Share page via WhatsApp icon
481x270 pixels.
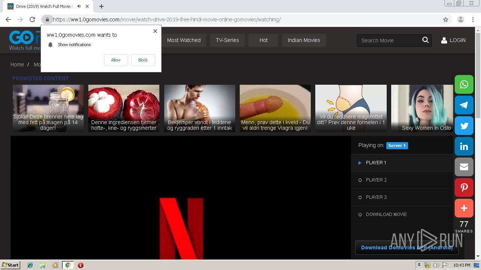[x=464, y=84]
